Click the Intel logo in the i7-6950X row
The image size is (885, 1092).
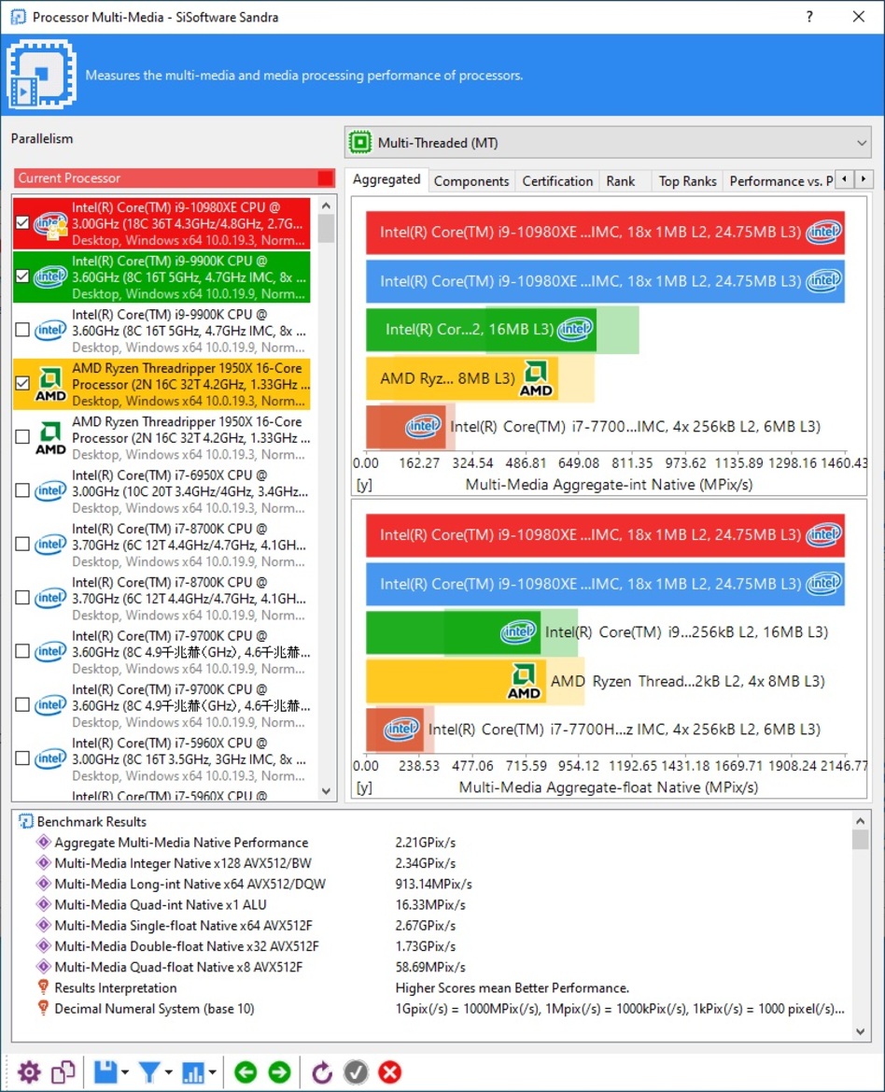click(50, 491)
